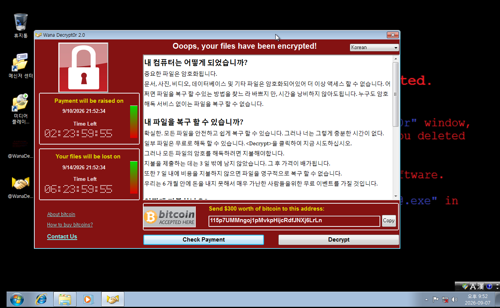This screenshot has height=308, width=500.
Task: Click the red padlock image
Action: (83, 68)
